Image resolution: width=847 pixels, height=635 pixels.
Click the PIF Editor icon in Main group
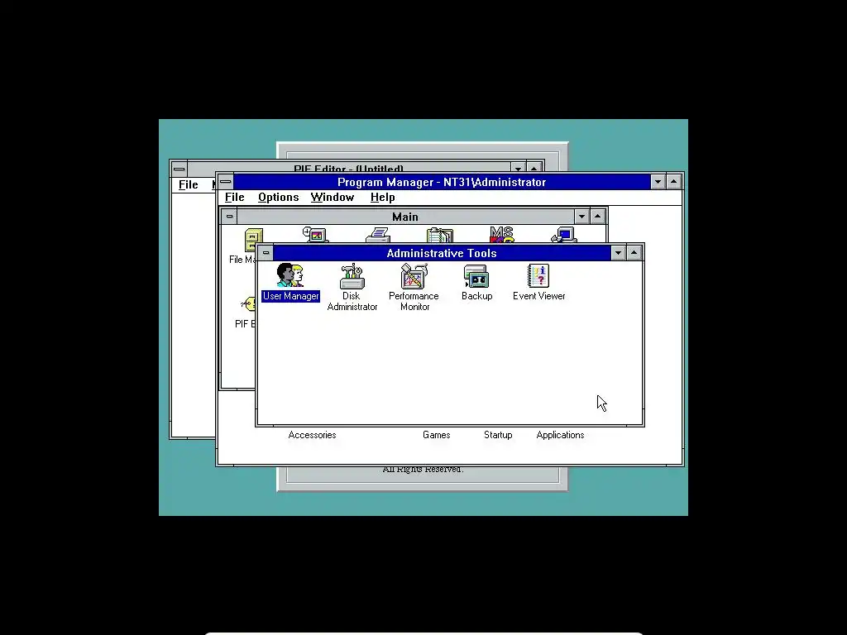pyautogui.click(x=248, y=304)
